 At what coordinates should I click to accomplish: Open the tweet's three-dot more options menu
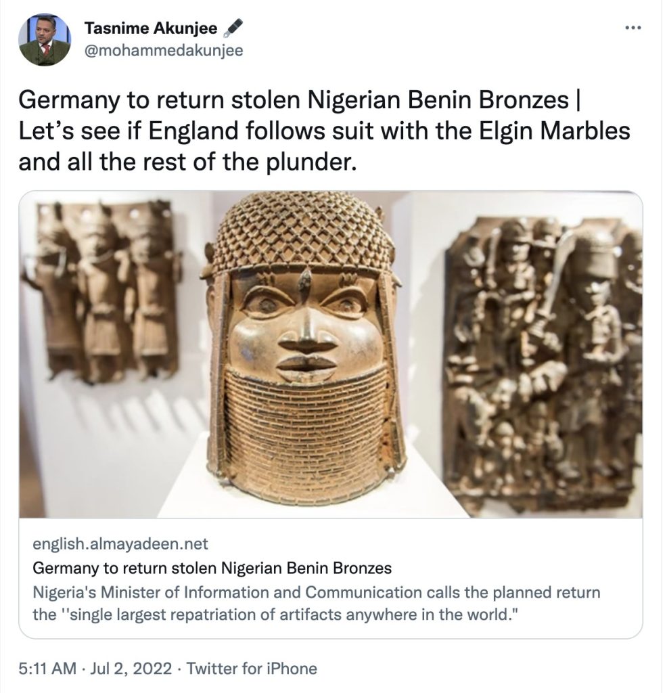[x=633, y=28]
